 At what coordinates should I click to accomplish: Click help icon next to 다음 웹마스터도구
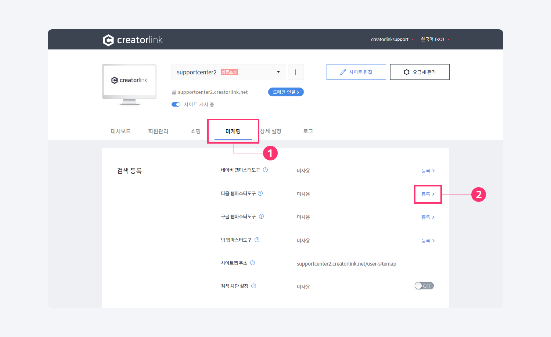(260, 193)
